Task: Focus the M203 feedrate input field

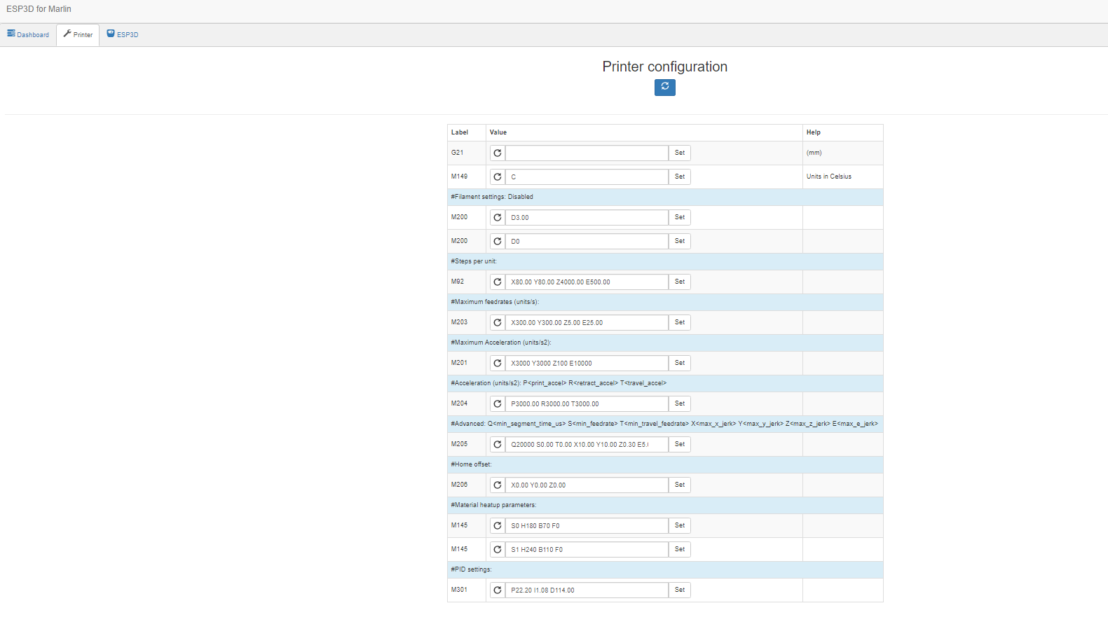Action: (587, 322)
